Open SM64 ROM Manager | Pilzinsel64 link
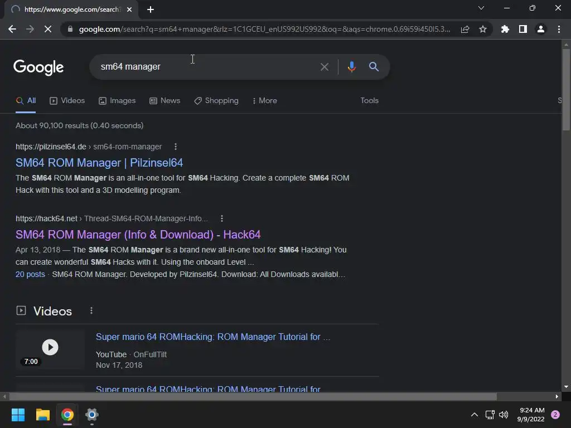The width and height of the screenshot is (571, 428). [99, 163]
